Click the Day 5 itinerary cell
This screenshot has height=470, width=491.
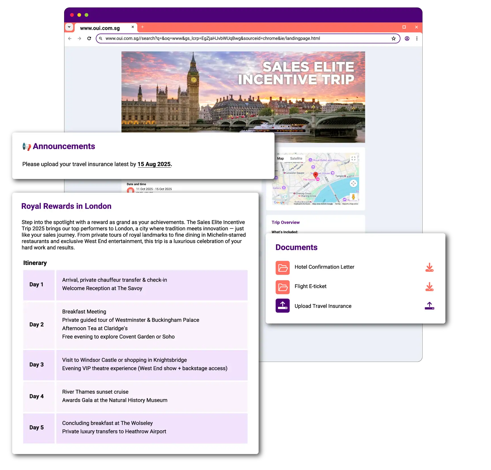click(39, 428)
